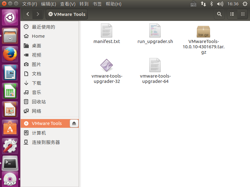Open the manifest.txt file icon
This screenshot has height=187, width=250.
(107, 31)
